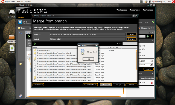This screenshot has width=175, height=105.
Task: Expand the Options >> section
Action: point(38,85)
